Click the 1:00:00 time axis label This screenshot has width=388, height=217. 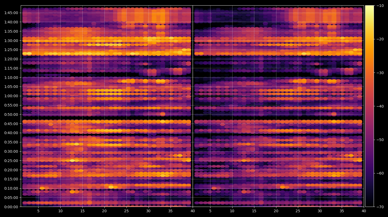coord(11,96)
